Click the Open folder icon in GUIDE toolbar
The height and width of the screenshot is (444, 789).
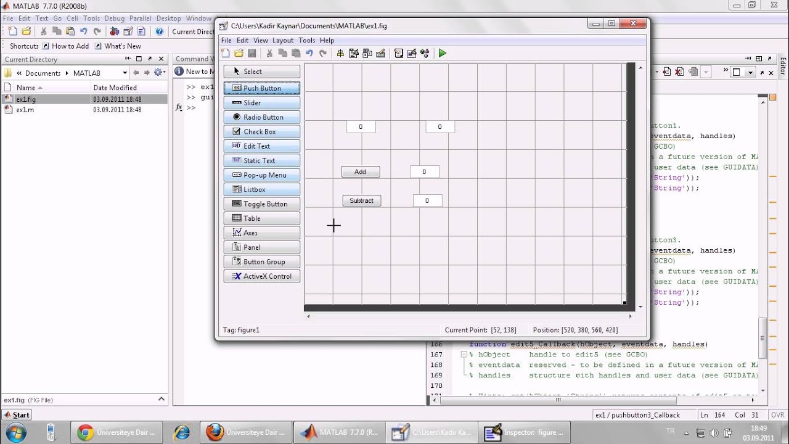coord(239,54)
